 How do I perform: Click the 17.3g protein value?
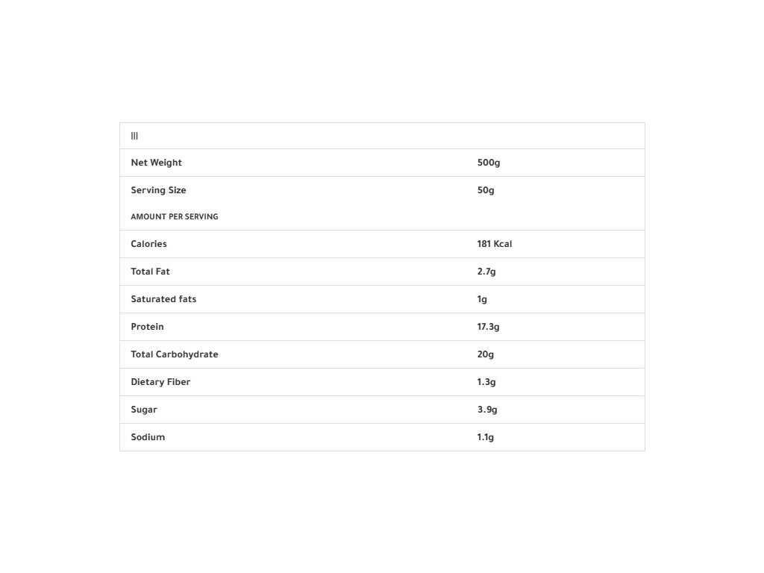coord(489,327)
